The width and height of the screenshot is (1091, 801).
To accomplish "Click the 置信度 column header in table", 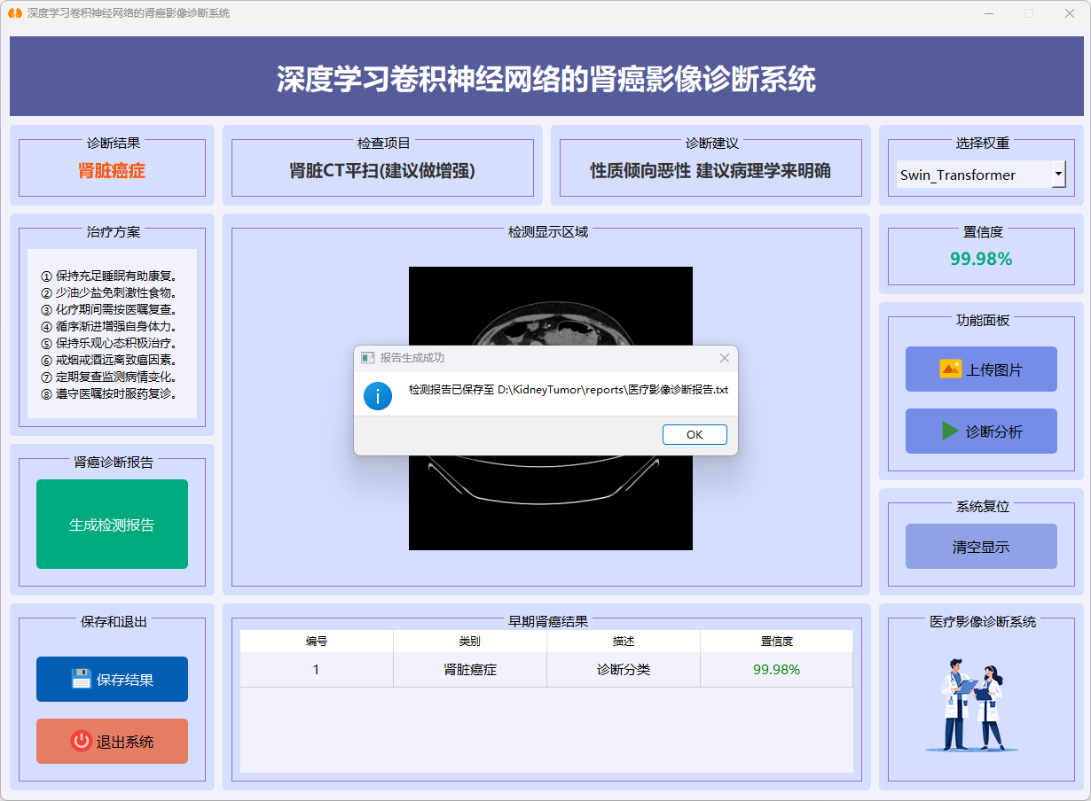I will (776, 642).
